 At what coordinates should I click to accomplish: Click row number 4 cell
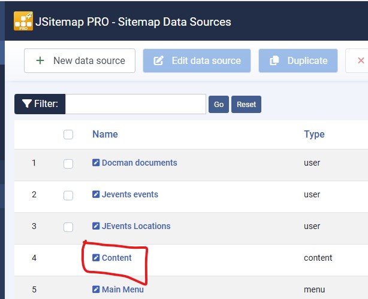34,258
